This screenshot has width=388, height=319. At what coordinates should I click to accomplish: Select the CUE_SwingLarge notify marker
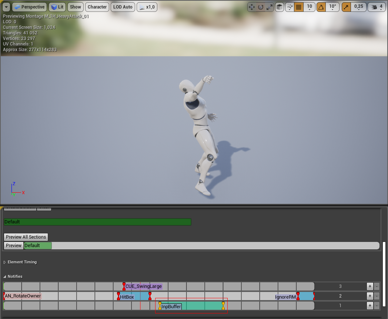(x=143, y=286)
